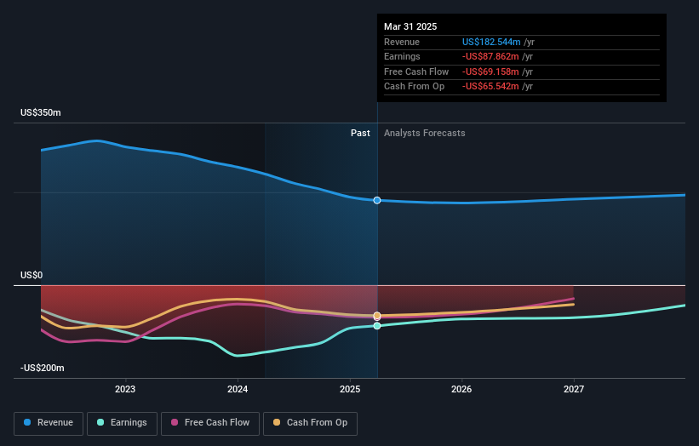Click the Mar 31 2025 tooltip date
699x446 pixels.
410,26
